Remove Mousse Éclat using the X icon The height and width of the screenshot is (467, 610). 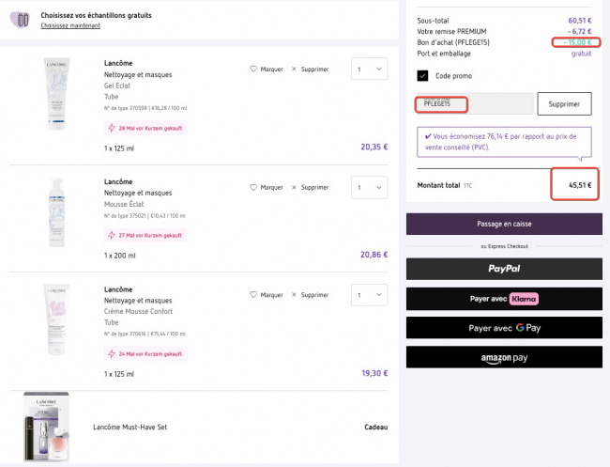294,187
